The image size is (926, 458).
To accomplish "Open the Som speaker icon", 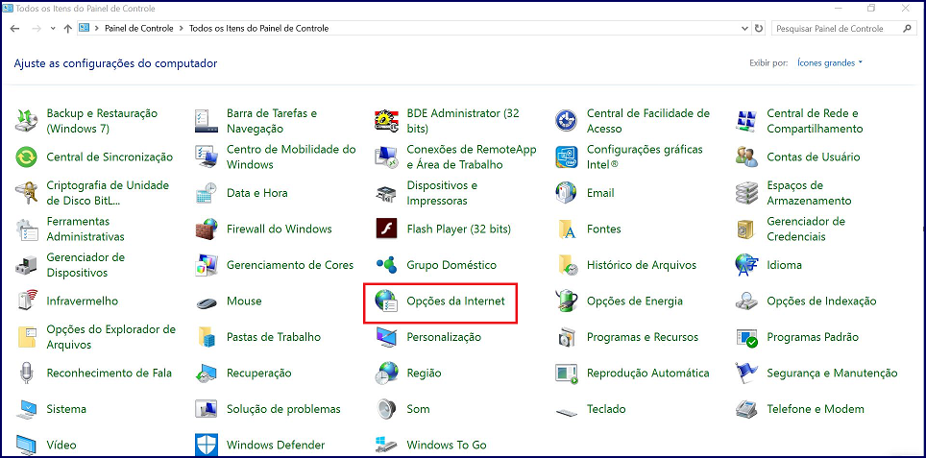I will pyautogui.click(x=387, y=409).
